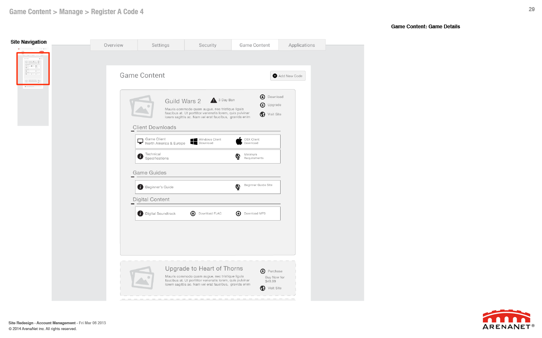The image size is (542, 338).
Task: Collapse the Client Downloads section
Action: point(133,131)
